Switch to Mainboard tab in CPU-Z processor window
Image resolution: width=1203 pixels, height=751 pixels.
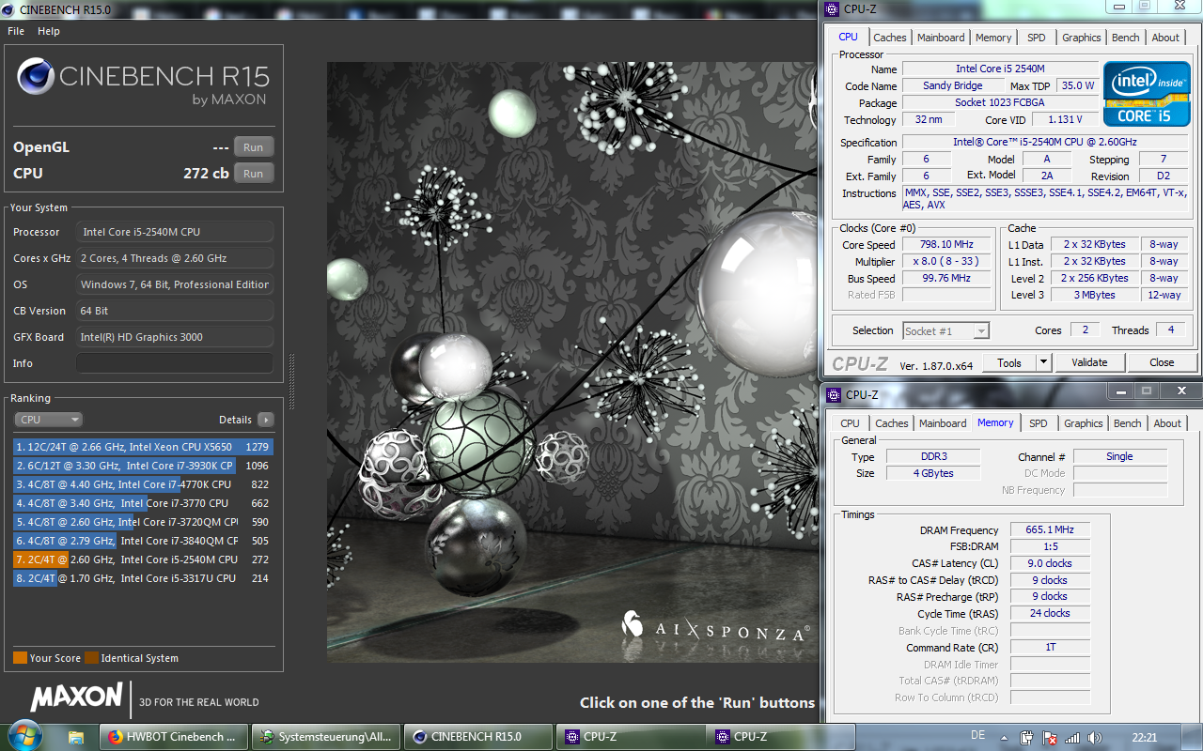[941, 38]
